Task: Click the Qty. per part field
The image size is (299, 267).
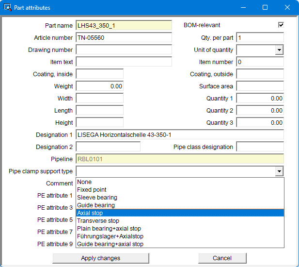Action: tap(260, 38)
